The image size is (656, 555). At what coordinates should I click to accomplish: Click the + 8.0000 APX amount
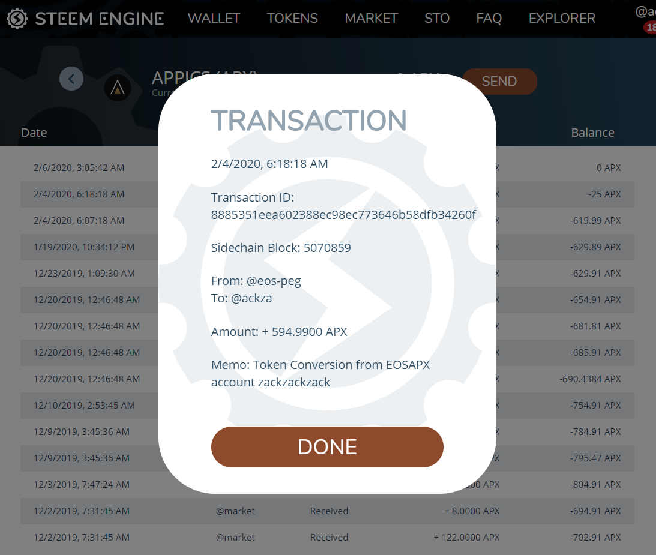pos(472,511)
